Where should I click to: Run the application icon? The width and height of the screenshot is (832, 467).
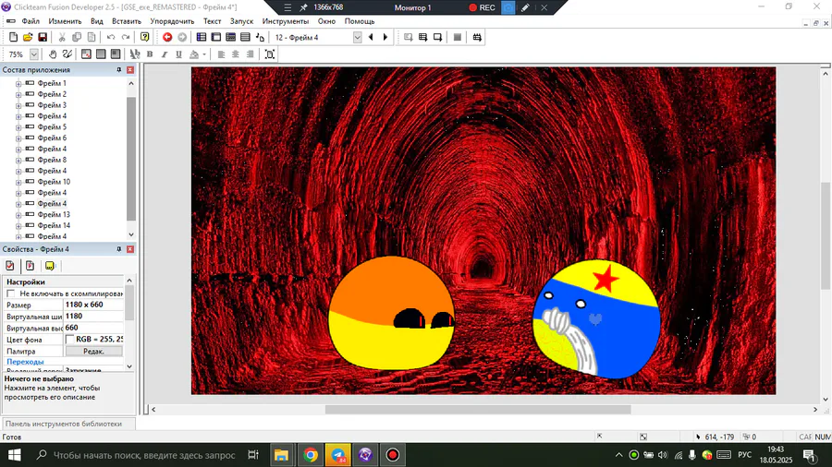tap(422, 37)
